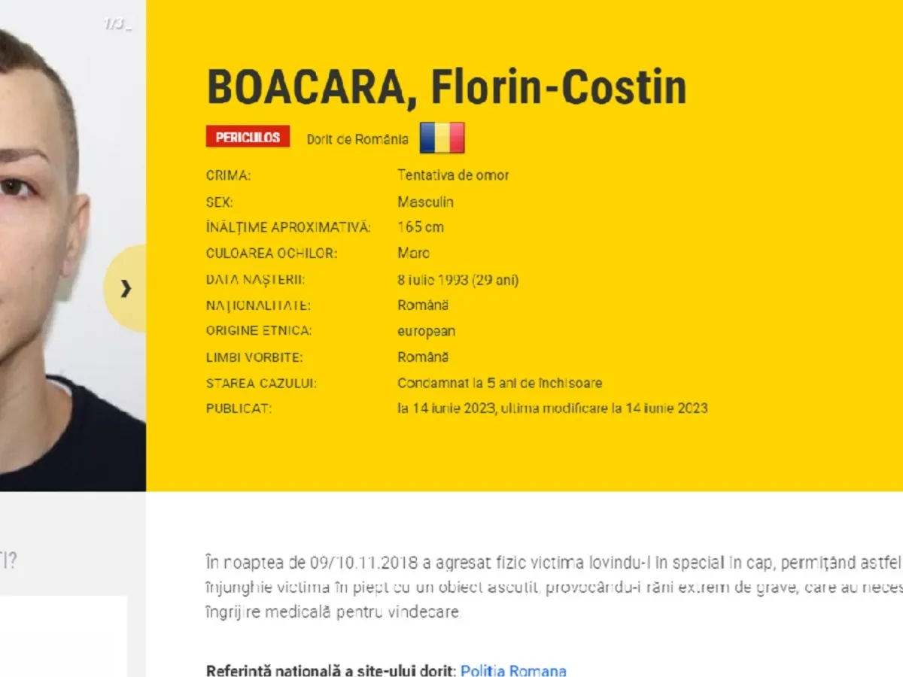Click the Masculin sex value
Image resolution: width=903 pixels, height=677 pixels.
point(425,202)
